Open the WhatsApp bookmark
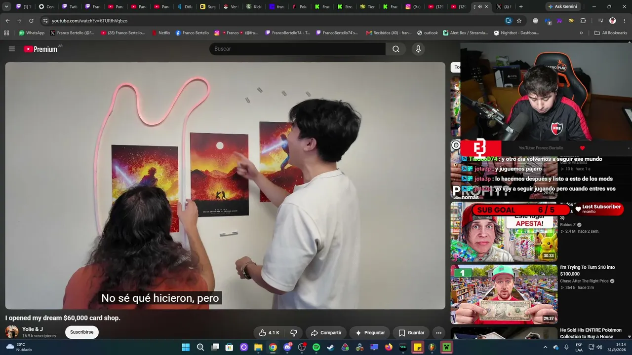Image resolution: width=632 pixels, height=355 pixels. click(32, 33)
